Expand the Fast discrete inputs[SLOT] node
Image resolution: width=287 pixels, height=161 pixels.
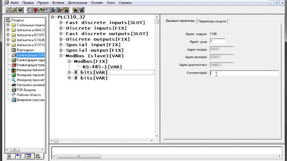(61, 23)
